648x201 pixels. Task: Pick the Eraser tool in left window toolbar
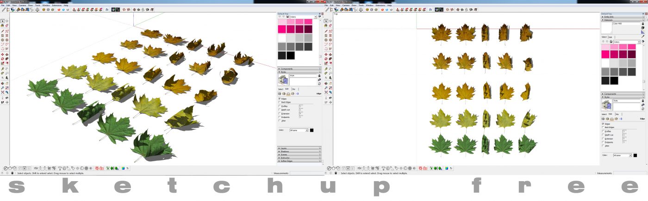7,26
